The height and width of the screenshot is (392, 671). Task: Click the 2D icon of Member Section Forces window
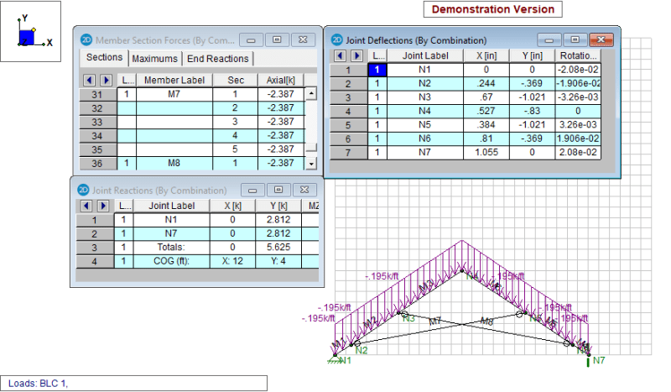[x=86, y=39]
